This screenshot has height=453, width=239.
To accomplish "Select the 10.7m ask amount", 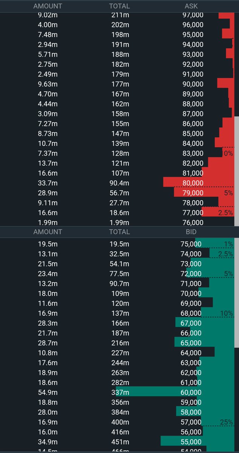I will click(x=48, y=143).
